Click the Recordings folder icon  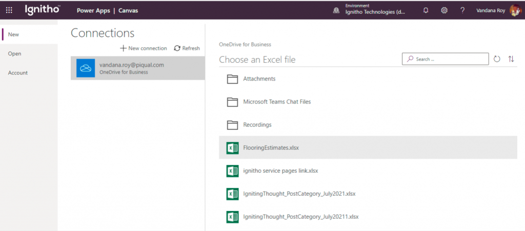(x=232, y=125)
